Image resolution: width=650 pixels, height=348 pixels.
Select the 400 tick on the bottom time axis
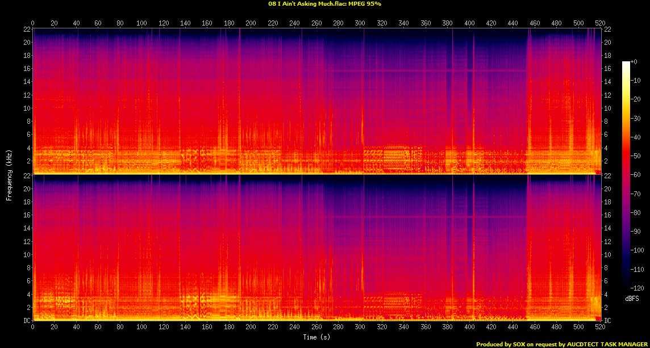click(469, 327)
